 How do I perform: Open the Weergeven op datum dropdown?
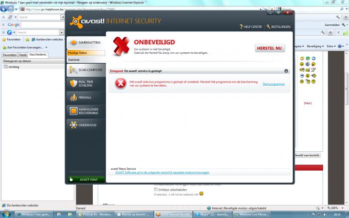[x=33, y=61]
